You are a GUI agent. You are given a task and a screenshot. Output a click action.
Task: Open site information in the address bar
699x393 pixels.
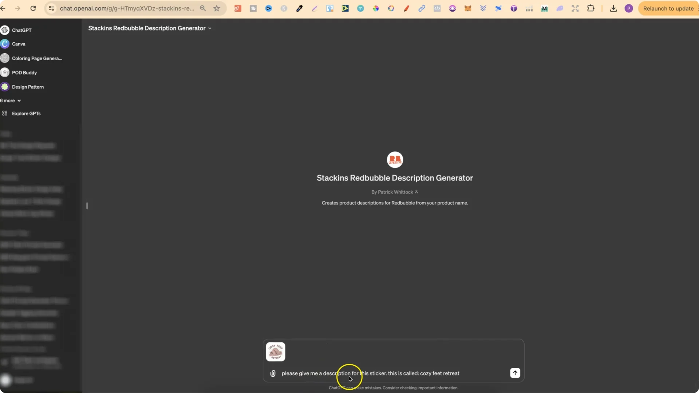click(x=51, y=8)
